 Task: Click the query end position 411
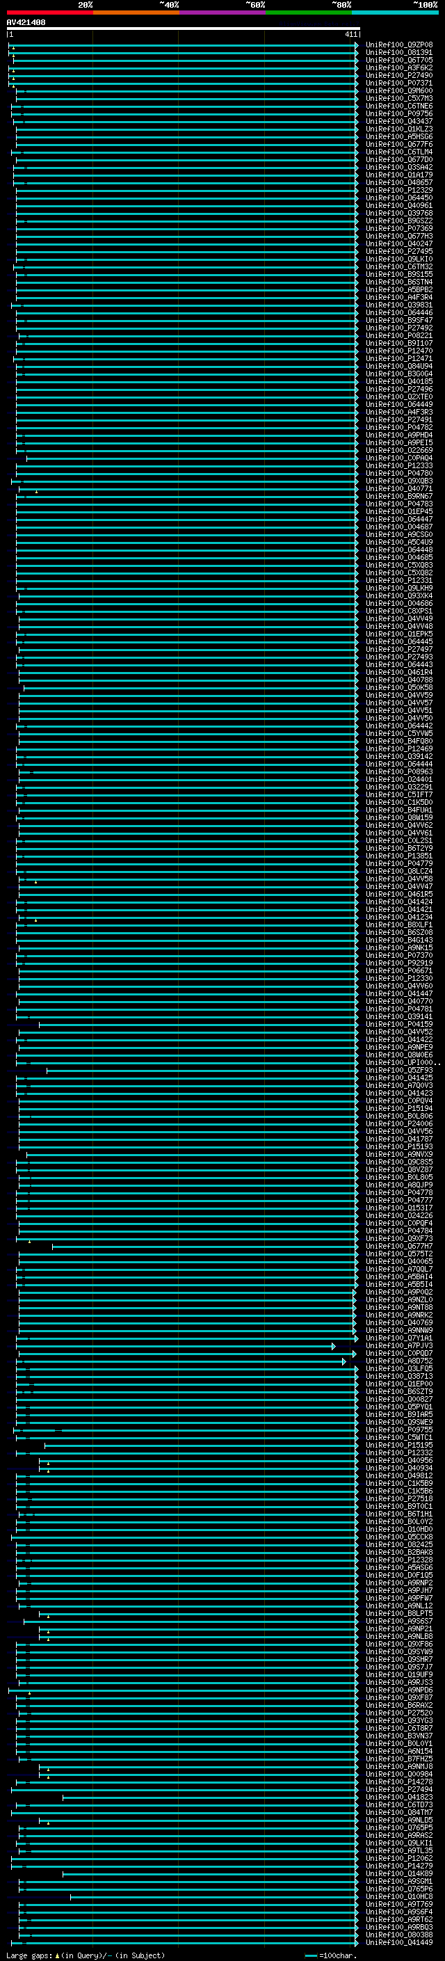[x=350, y=34]
